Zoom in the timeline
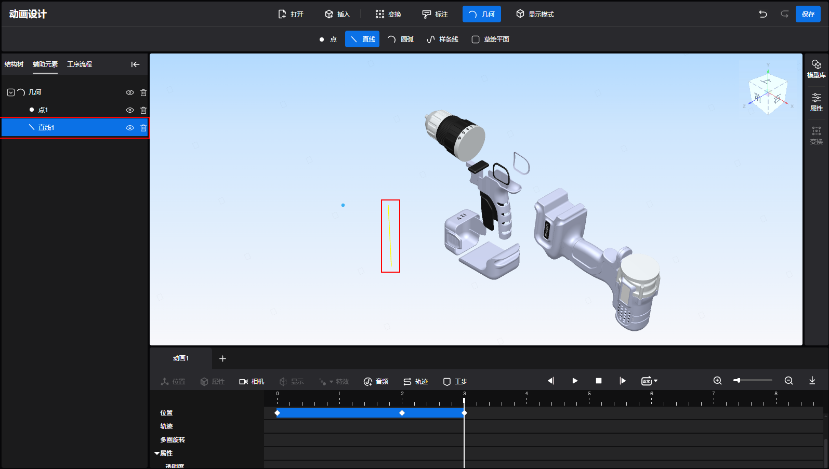 coord(718,381)
